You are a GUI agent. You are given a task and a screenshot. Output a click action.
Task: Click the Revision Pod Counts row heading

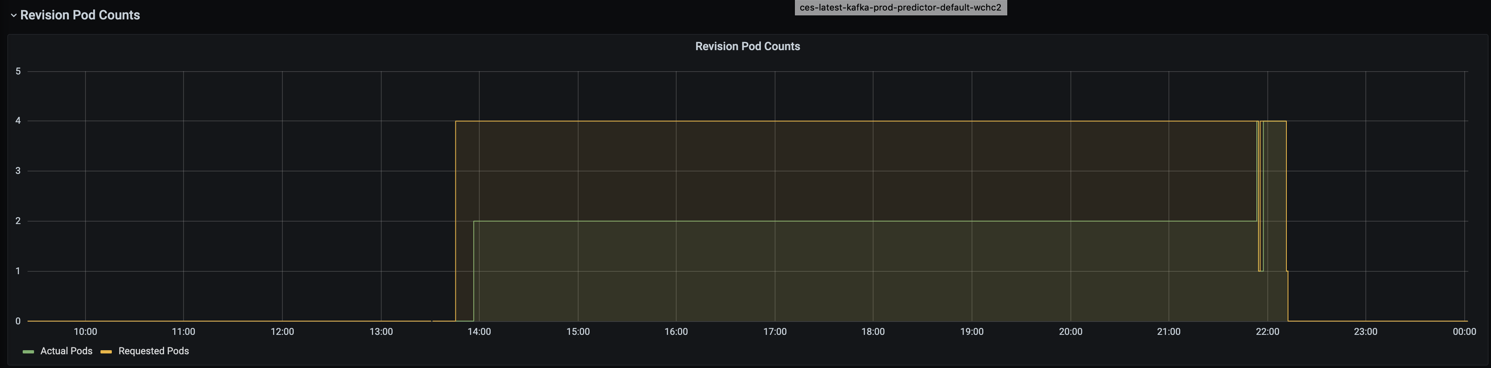click(80, 15)
